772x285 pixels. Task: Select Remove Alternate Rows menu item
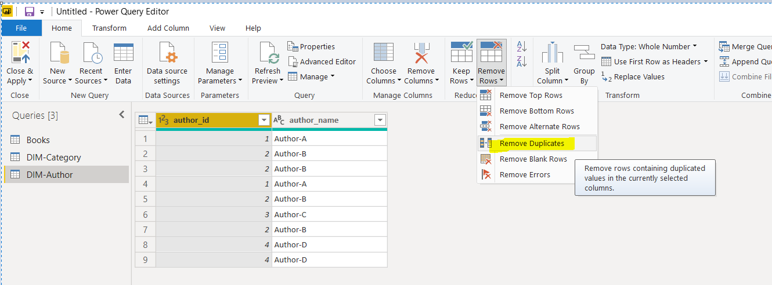click(537, 126)
